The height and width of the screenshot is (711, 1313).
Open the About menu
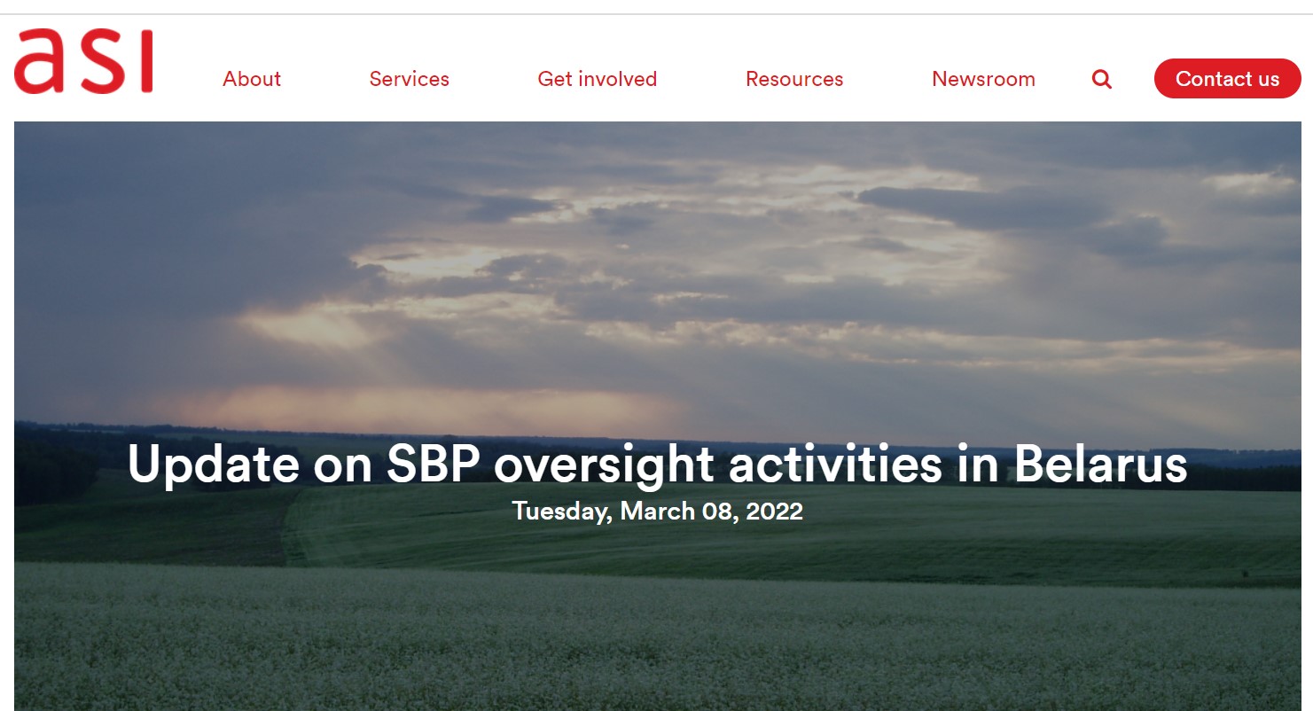[252, 79]
